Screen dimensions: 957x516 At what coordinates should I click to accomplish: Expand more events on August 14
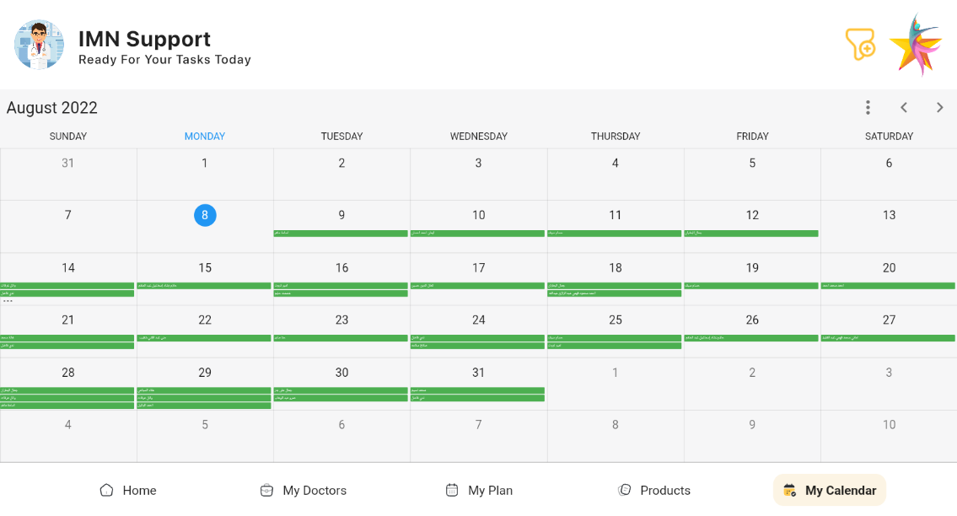[8, 301]
